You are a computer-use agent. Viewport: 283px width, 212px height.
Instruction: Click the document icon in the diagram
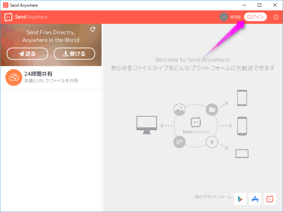179,142
